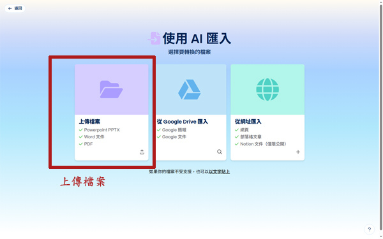The image size is (383, 239).
Task: Click the upload arrow icon in 上傳檔案 card
Action: [x=142, y=152]
